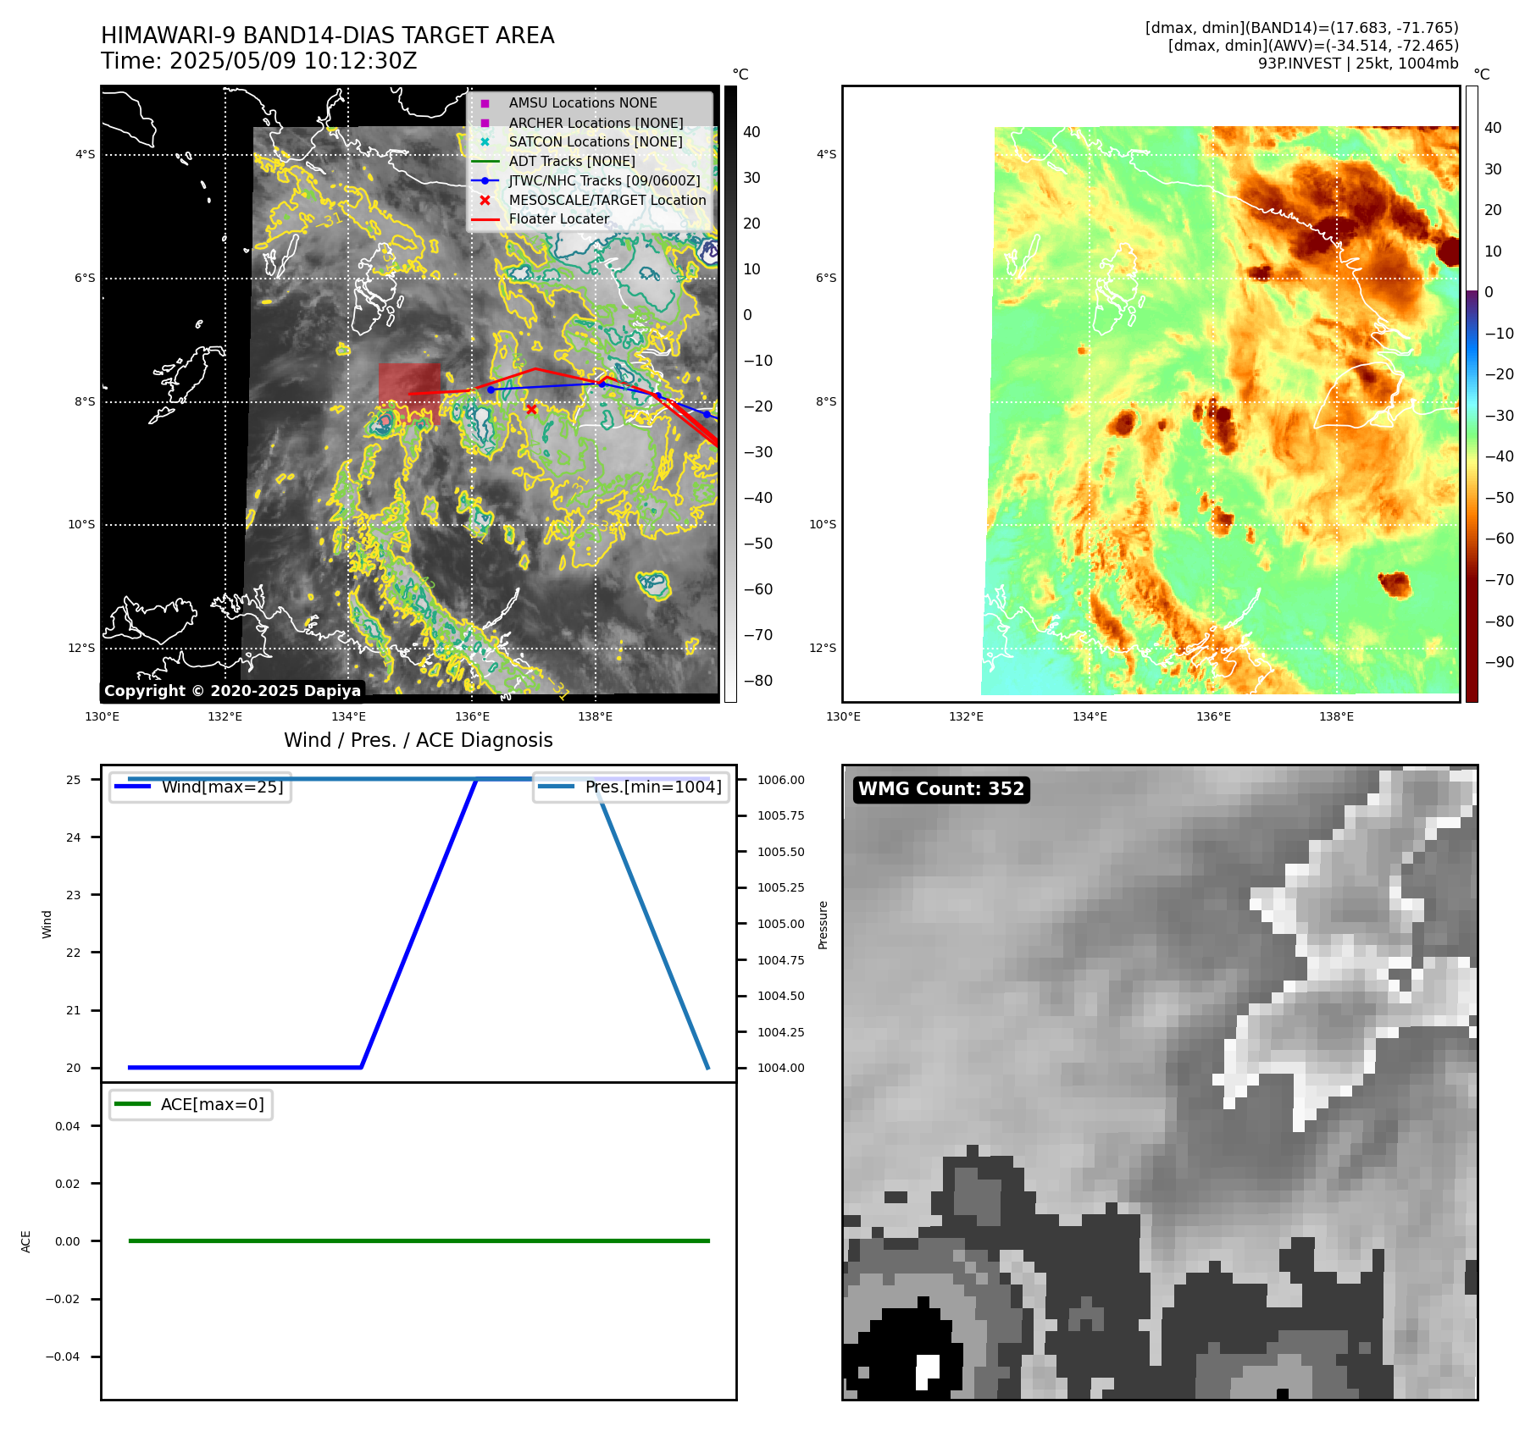Click the '[dmax, dmin](BAND14)=(17.683, -71.765)' line
1536x1431 pixels.
coord(1302,28)
